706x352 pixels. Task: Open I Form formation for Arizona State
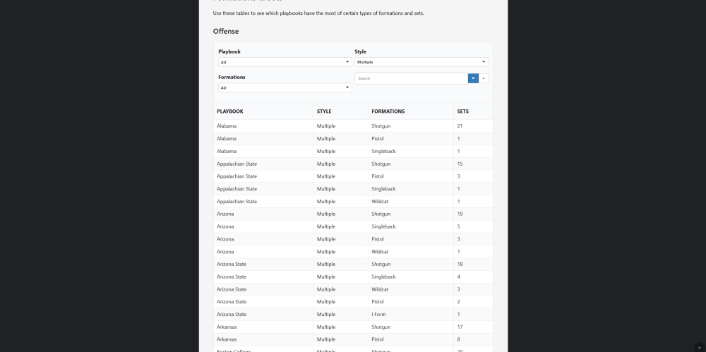pyautogui.click(x=379, y=315)
